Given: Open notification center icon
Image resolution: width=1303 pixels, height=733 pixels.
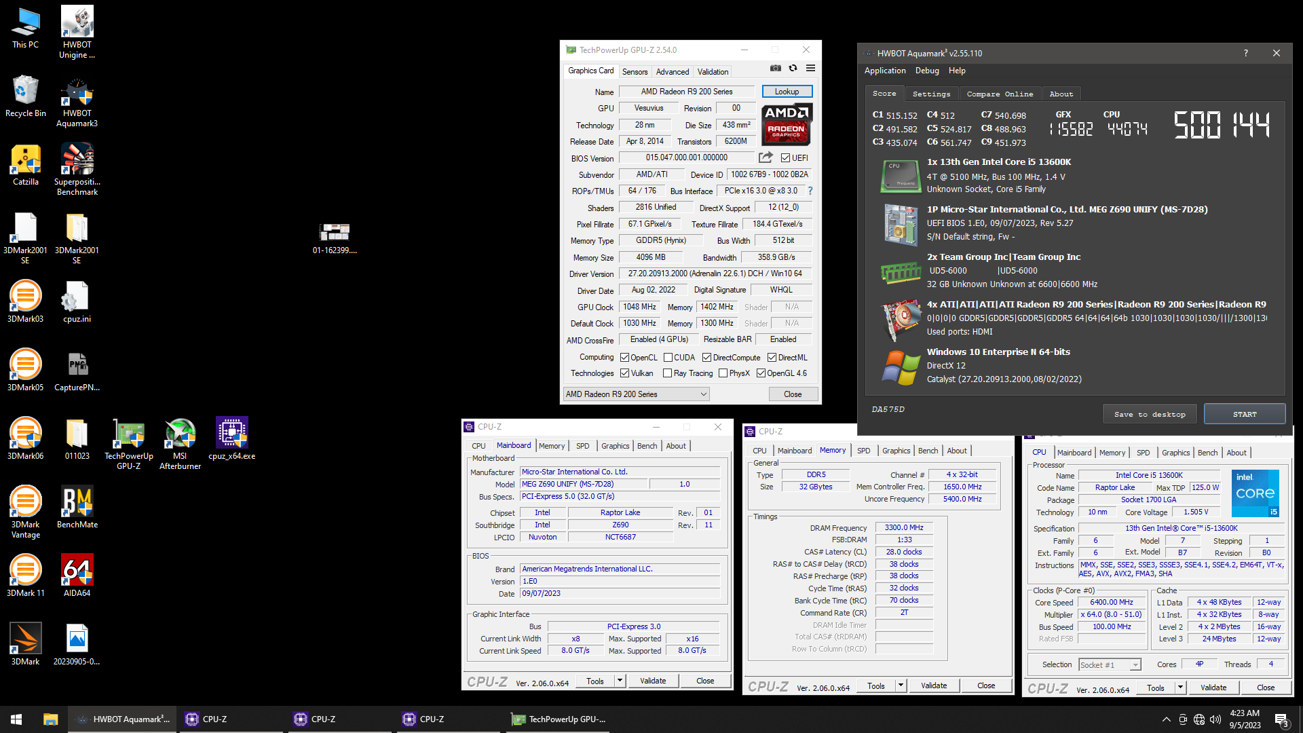Looking at the screenshot, I should tap(1281, 719).
